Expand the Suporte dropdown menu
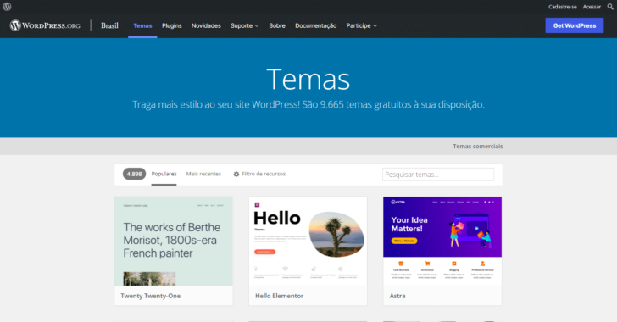 tap(244, 25)
